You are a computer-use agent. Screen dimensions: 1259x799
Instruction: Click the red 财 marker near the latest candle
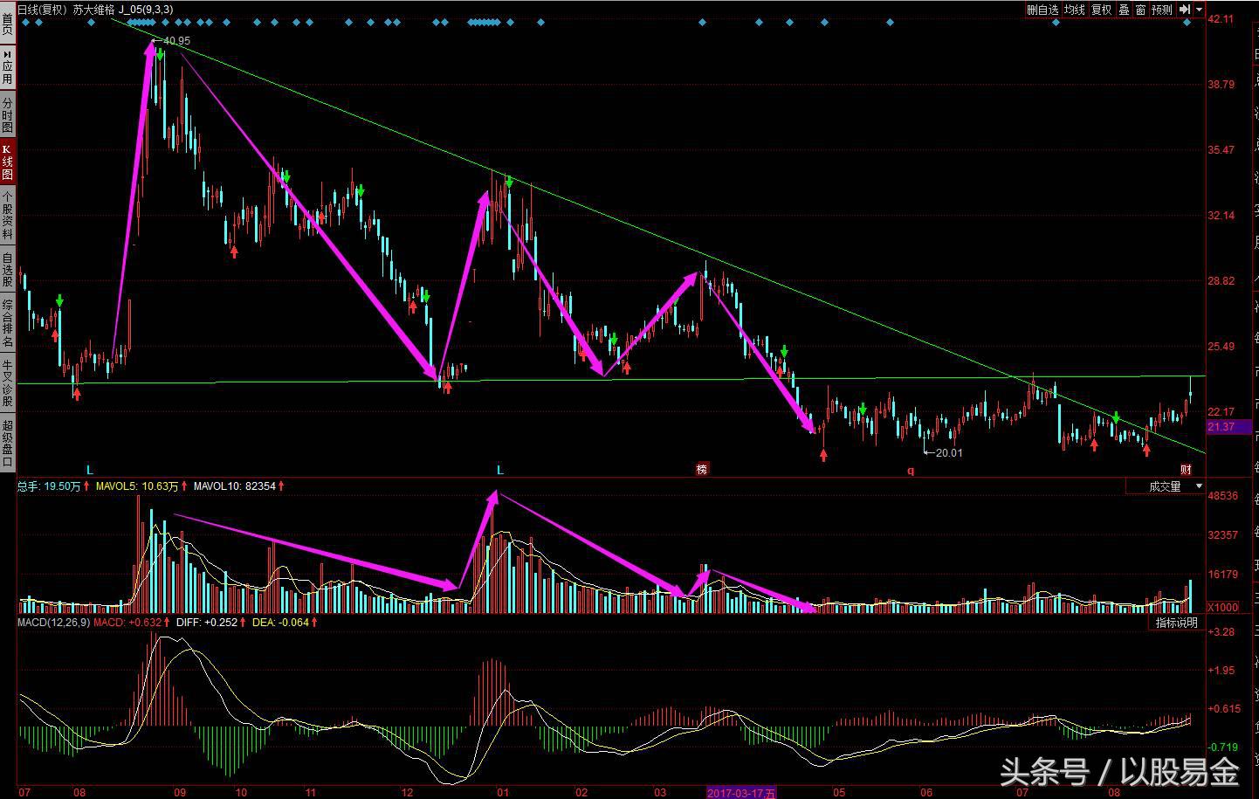[x=1186, y=470]
